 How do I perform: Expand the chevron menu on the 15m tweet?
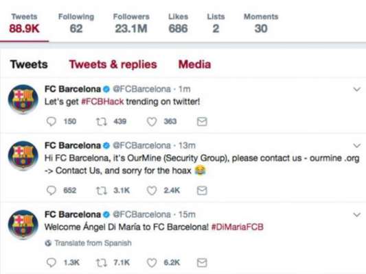357,214
